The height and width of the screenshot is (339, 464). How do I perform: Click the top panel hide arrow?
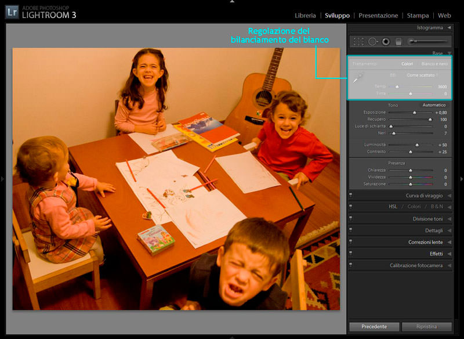point(231,2)
